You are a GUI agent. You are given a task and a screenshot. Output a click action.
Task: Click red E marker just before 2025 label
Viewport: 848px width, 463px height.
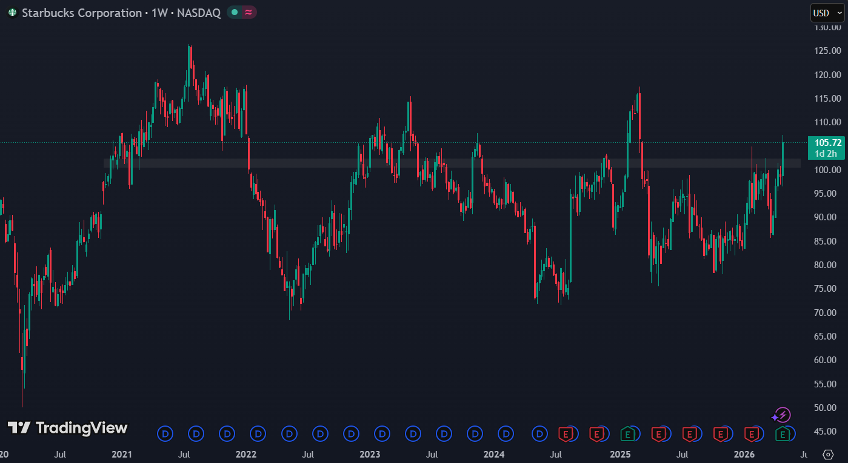[x=597, y=433]
